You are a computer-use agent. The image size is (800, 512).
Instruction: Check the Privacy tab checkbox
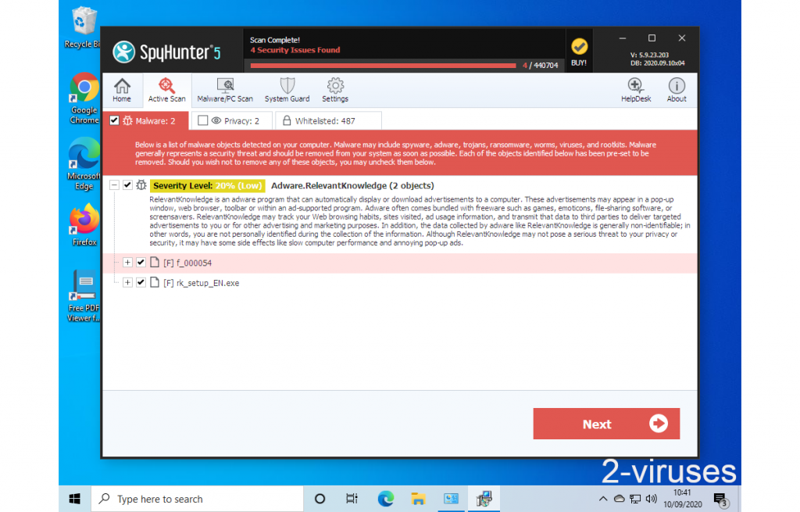point(203,120)
